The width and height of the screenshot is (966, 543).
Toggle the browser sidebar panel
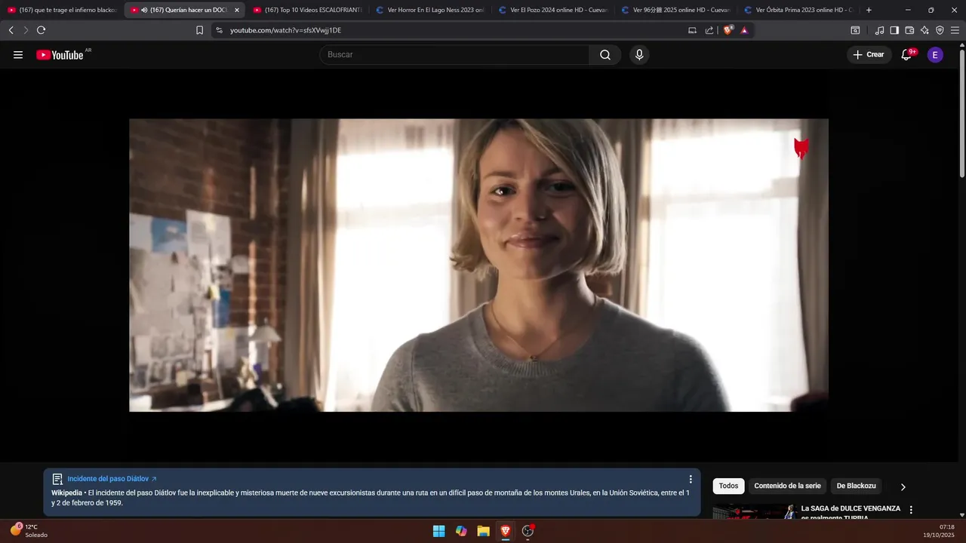pyautogui.click(x=894, y=30)
